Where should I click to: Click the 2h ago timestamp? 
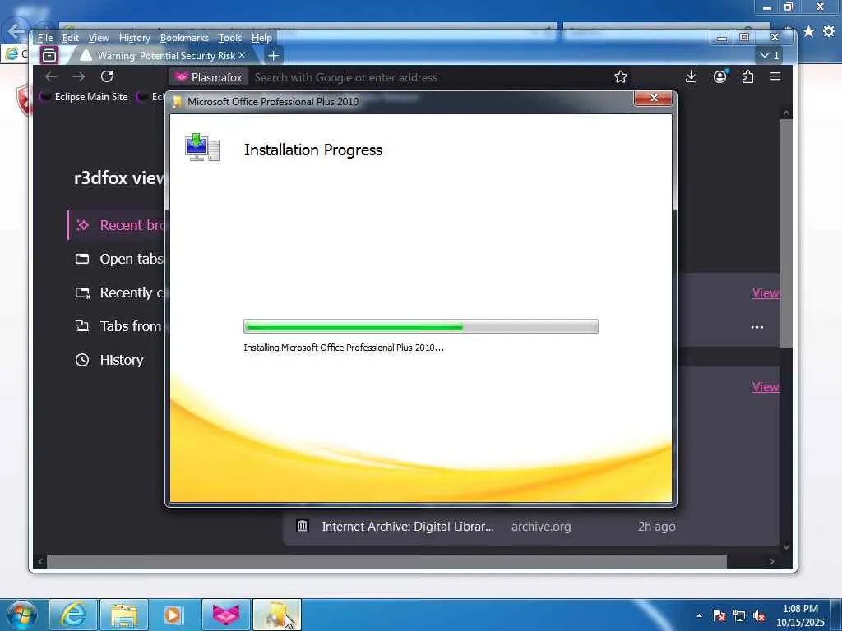coord(656,527)
